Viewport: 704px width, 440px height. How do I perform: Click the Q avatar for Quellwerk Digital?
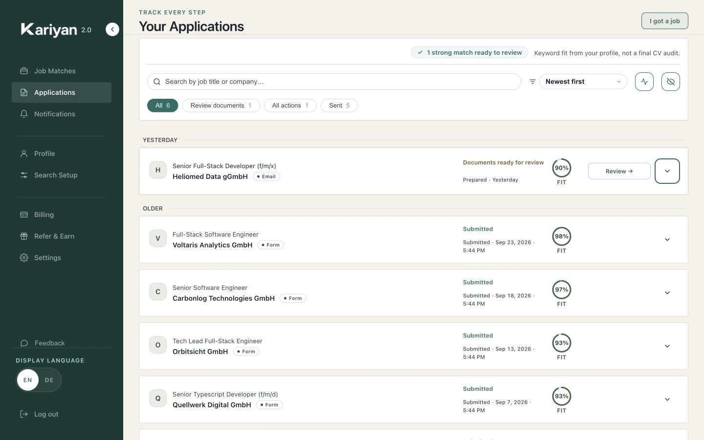tap(158, 398)
